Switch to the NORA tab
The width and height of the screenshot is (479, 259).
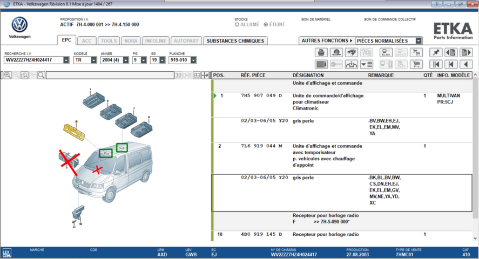tap(131, 41)
